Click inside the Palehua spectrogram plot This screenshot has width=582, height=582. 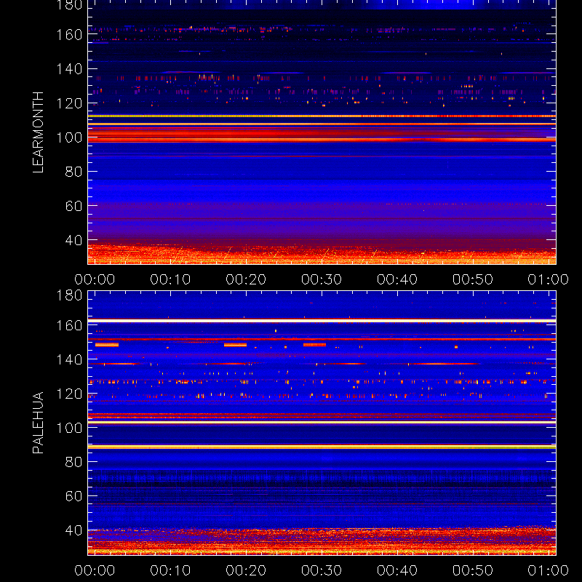322,423
